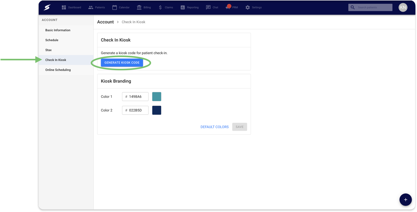Open Reporting bar chart icon
417x212 pixels.
point(183,7)
